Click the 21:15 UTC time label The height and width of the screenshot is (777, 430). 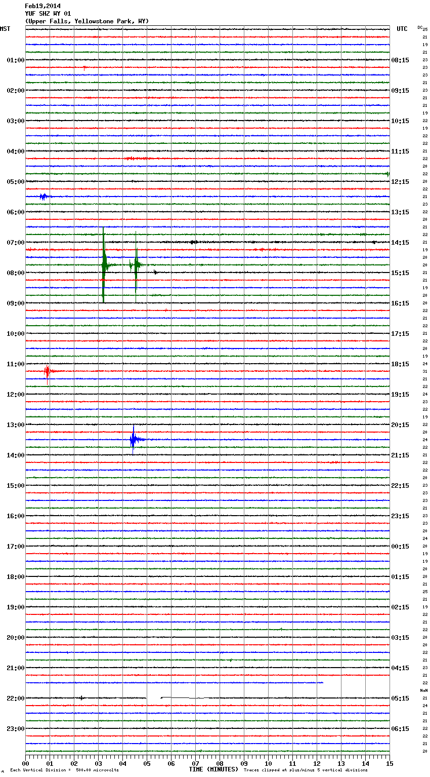(400, 455)
